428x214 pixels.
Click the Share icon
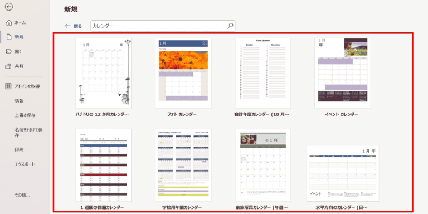9,66
